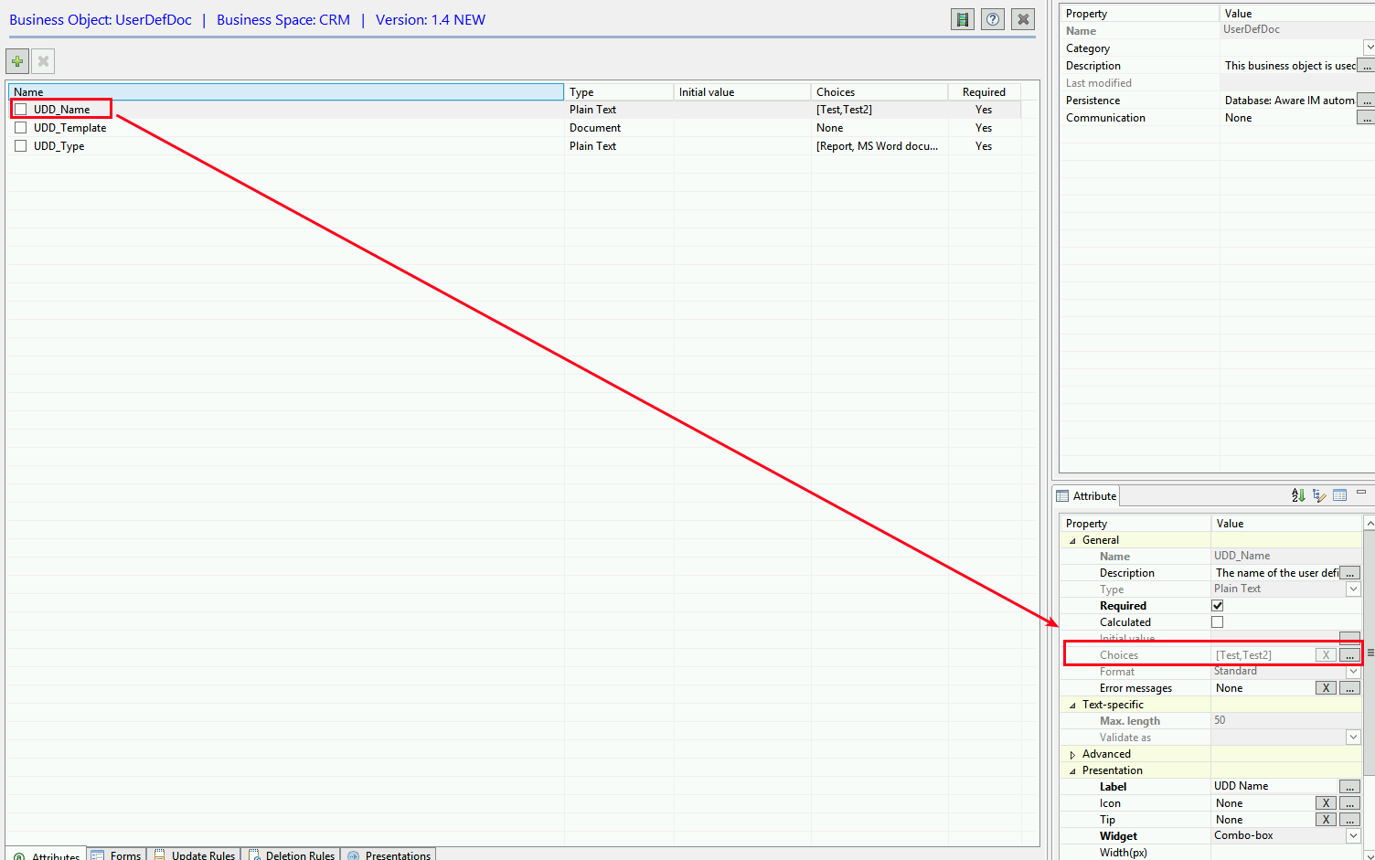Clear the Error messages value with X
The width and height of the screenshot is (1375, 860).
[x=1326, y=688]
